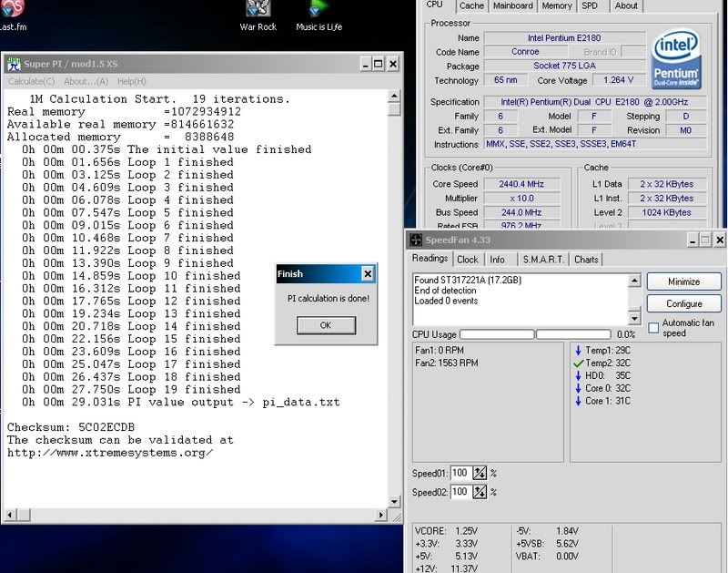Open the Last.fm desktop icon
The height and width of the screenshot is (573, 728).
13,15
